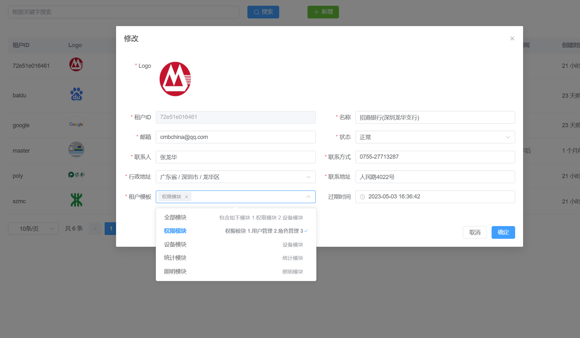Screen dimensions: 580x338
Task: Click the master tenant logo image
Action: [x=76, y=149]
